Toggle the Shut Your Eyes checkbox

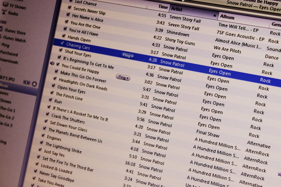pyautogui.click(x=61, y=50)
